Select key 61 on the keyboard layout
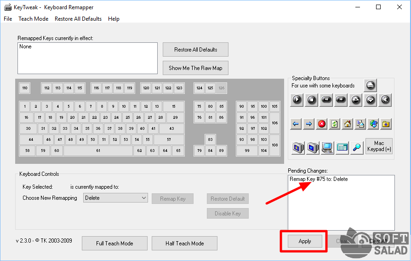 tap(98, 151)
